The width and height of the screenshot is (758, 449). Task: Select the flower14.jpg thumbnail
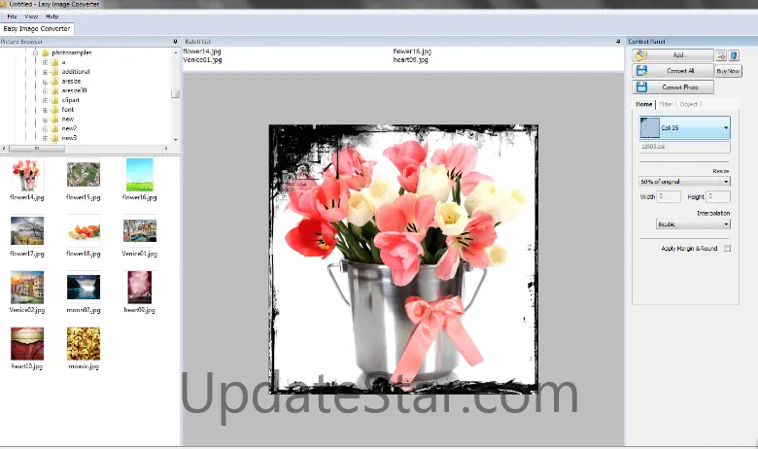click(x=27, y=176)
